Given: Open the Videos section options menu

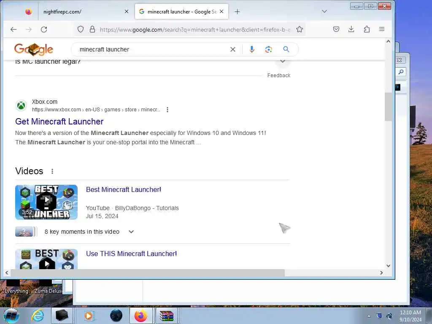Looking at the screenshot, I should point(52,171).
